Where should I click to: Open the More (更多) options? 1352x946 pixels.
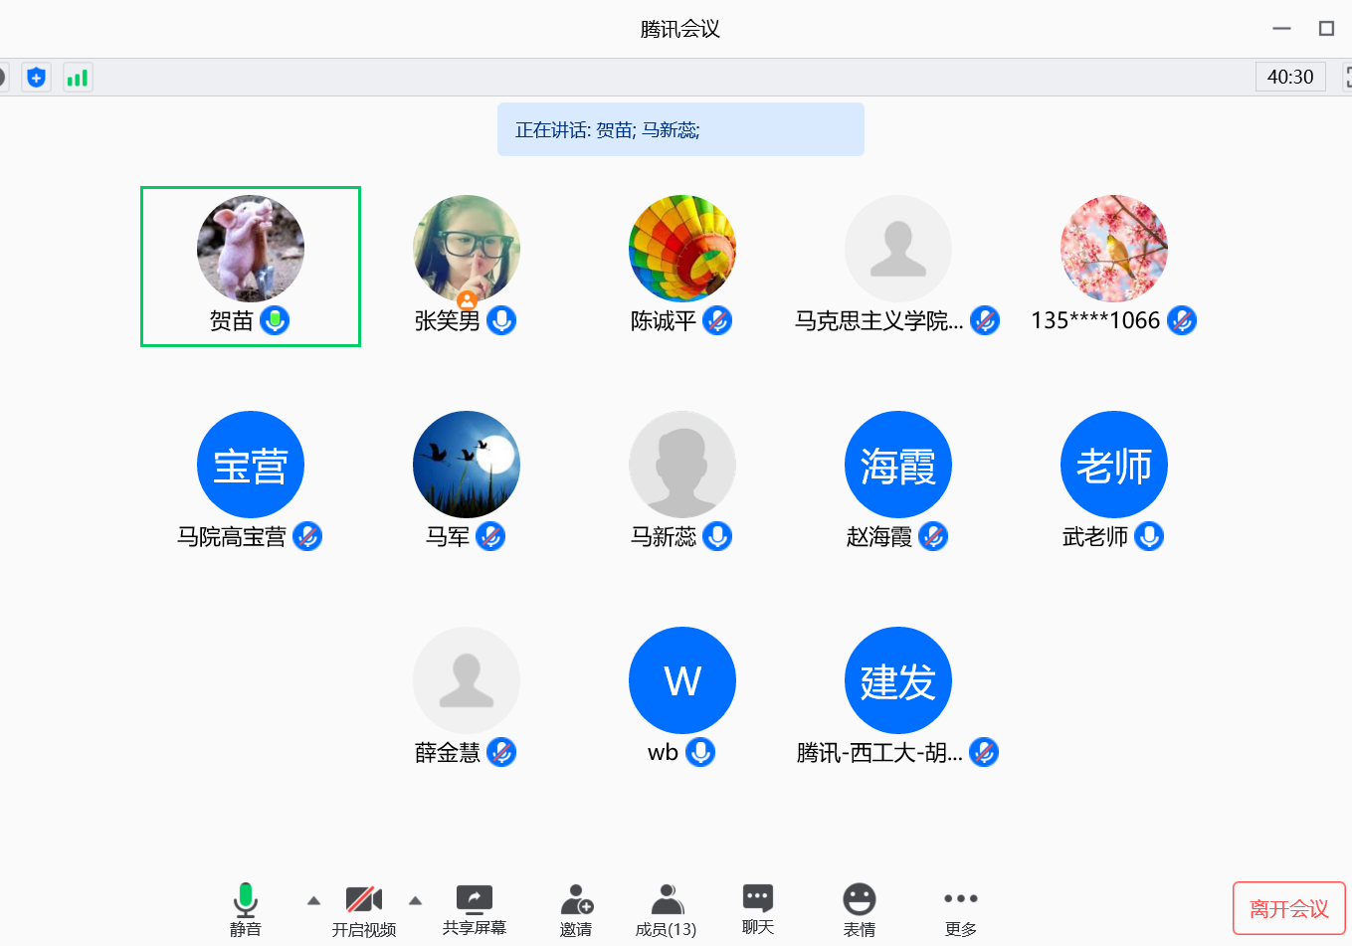pos(960,909)
